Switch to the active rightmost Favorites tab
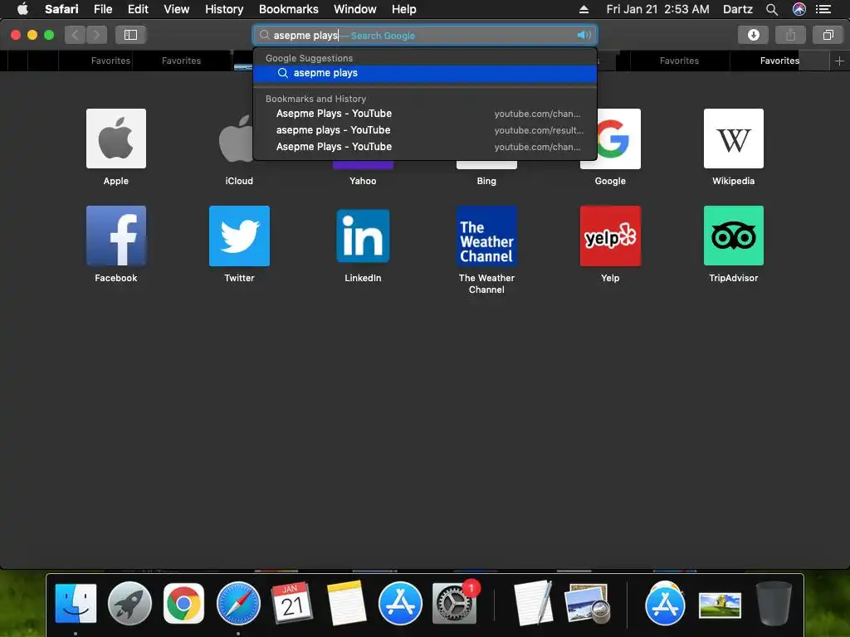This screenshot has width=850, height=637. 779,61
